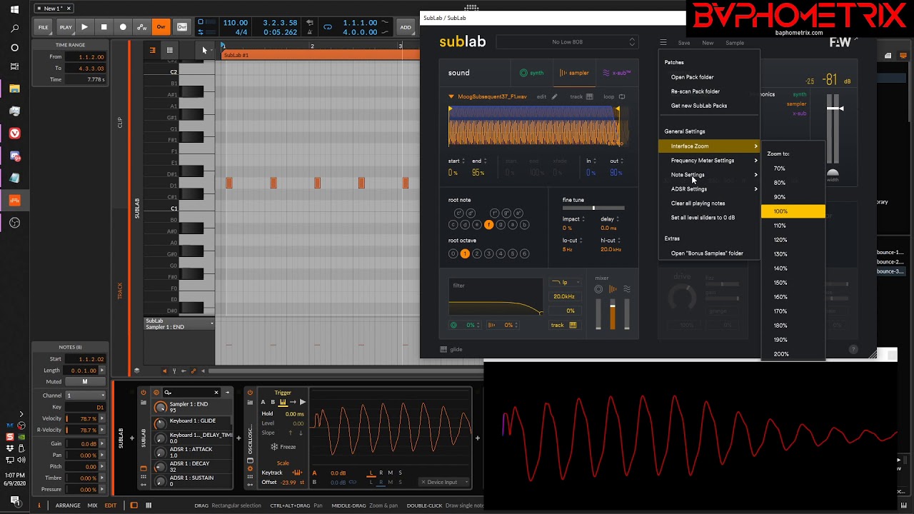The height and width of the screenshot is (514, 914).
Task: Toggle the sample loop icon
Action: coord(622,97)
